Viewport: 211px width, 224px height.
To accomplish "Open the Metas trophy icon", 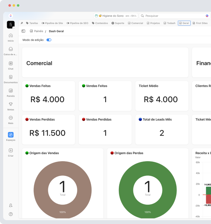I will pyautogui.click(x=11, y=104).
